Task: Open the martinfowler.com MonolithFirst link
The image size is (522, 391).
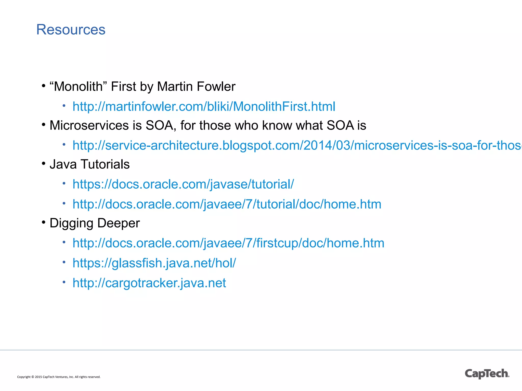Action: tap(204, 106)
